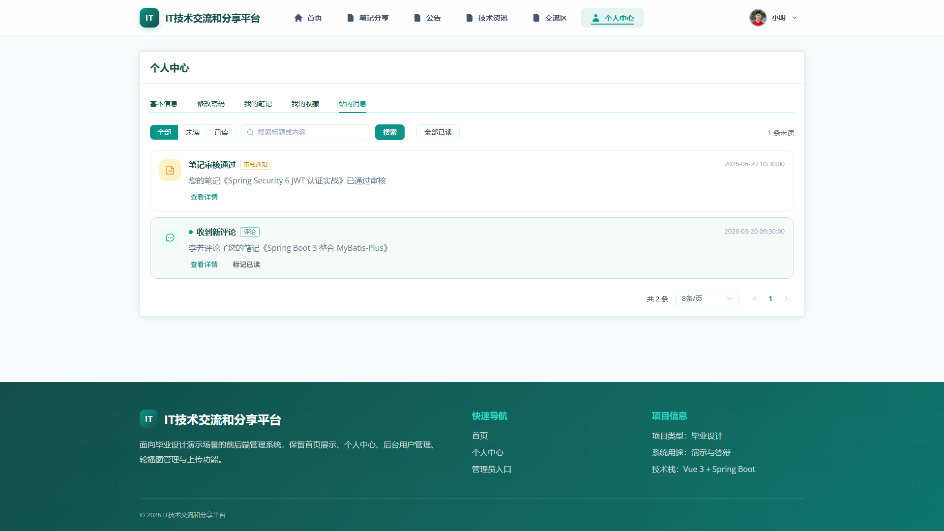Click the 1 条未读 counter
This screenshot has width=944, height=531.
coord(781,133)
